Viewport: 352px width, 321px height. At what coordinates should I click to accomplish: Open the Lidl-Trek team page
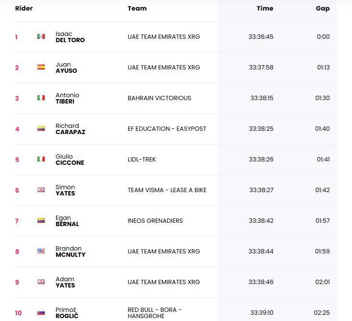point(142,160)
